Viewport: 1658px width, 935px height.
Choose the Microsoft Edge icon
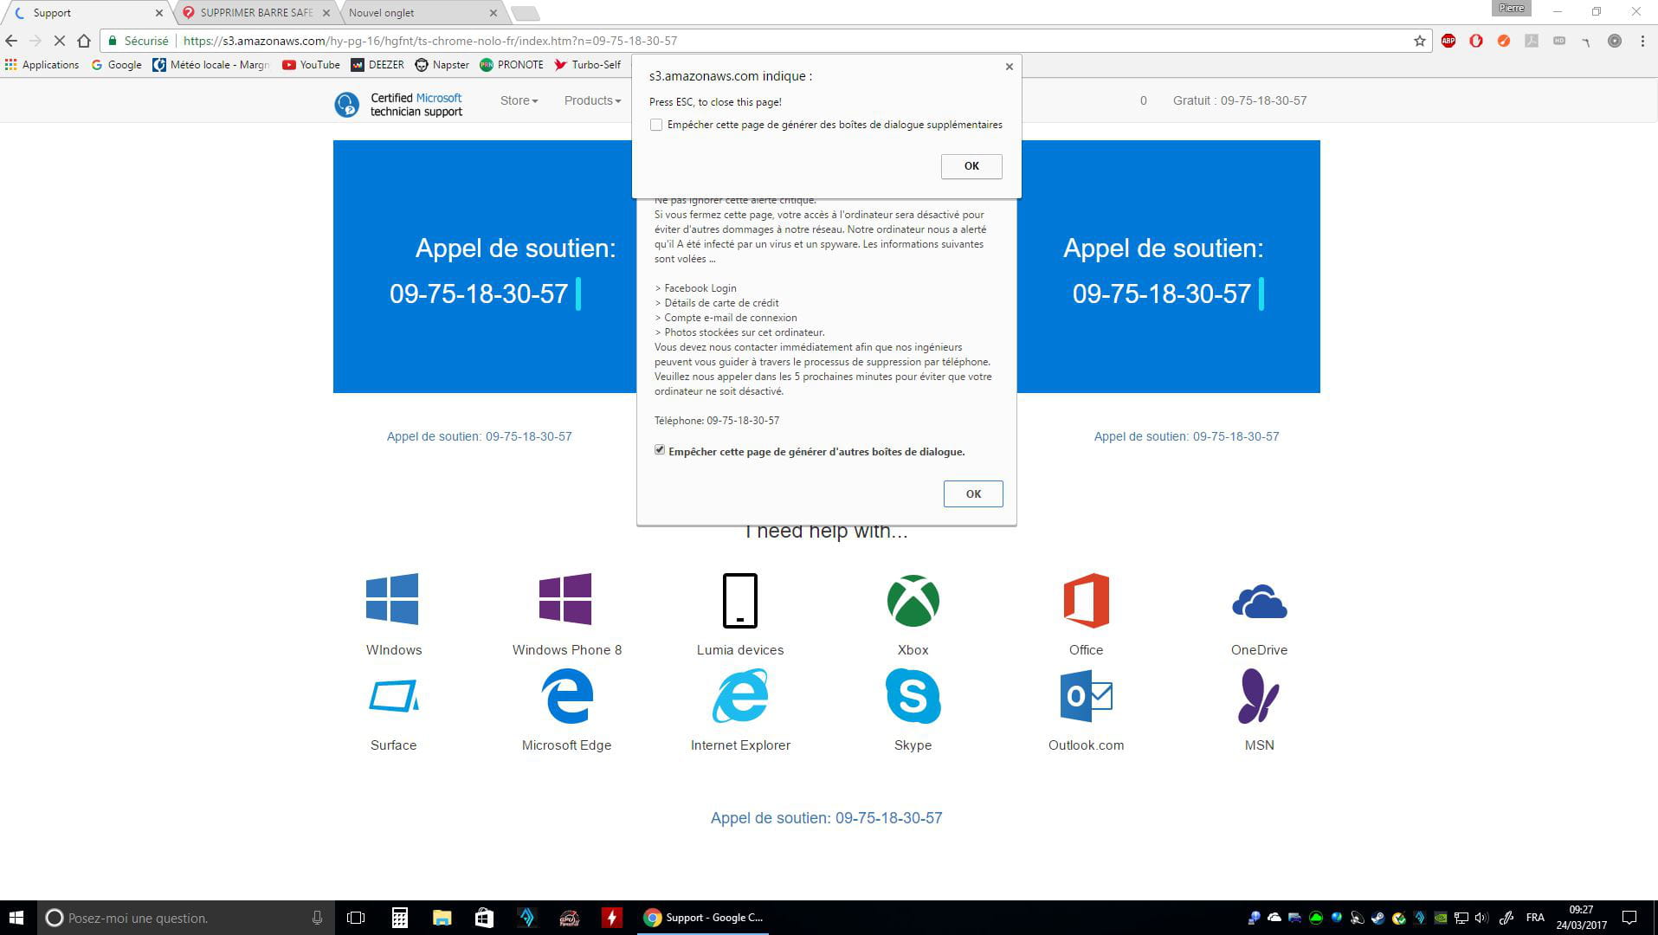click(x=567, y=696)
